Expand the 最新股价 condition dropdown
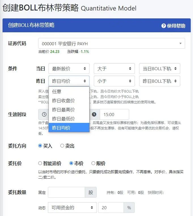This screenshot has height=216, width=193. [x=69, y=69]
